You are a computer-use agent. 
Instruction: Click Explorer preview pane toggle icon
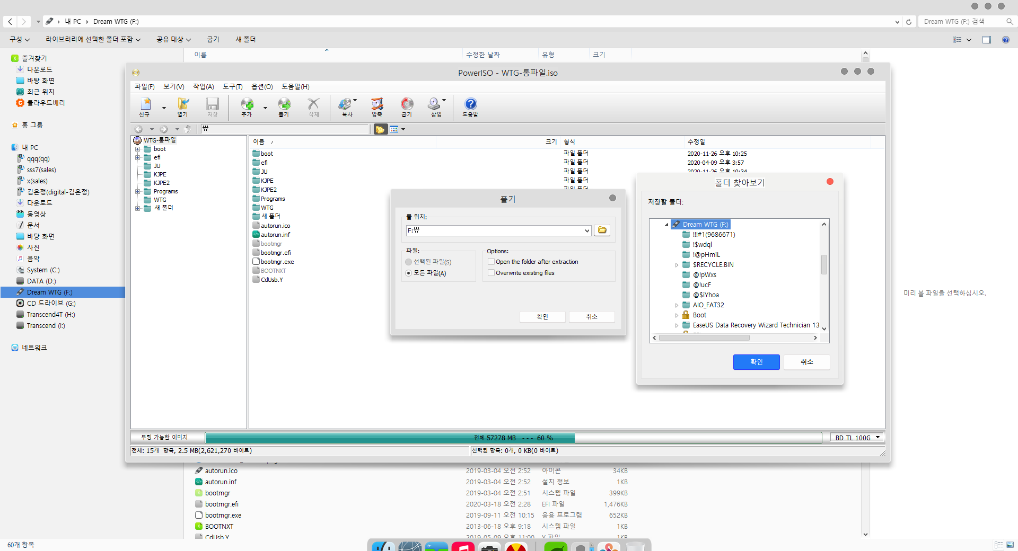[987, 40]
